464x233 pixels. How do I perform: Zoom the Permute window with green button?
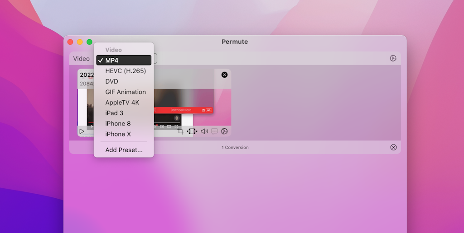coord(89,42)
